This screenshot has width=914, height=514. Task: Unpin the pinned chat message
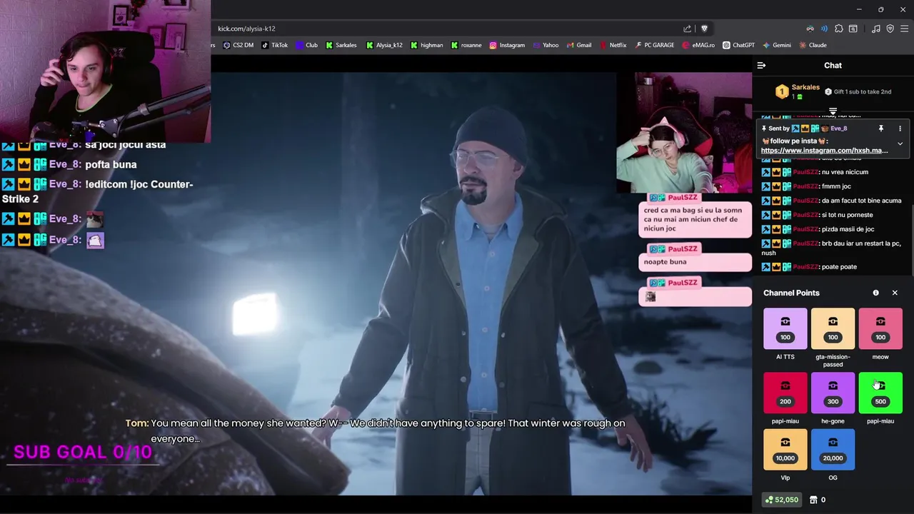[x=880, y=128]
